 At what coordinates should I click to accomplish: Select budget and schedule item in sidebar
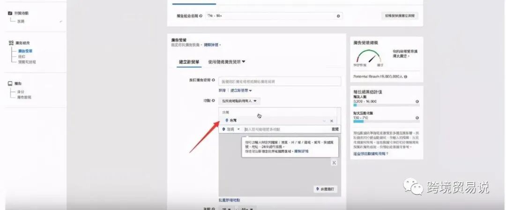click(27, 62)
